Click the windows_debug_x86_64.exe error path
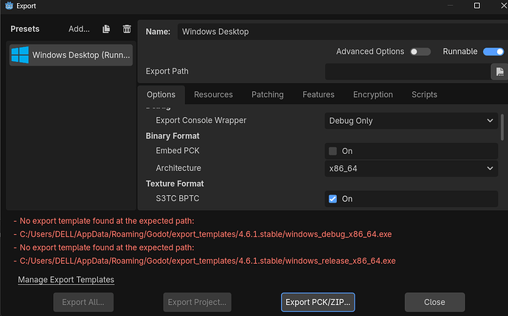Screen dimensions: 508x316 pos(206,234)
